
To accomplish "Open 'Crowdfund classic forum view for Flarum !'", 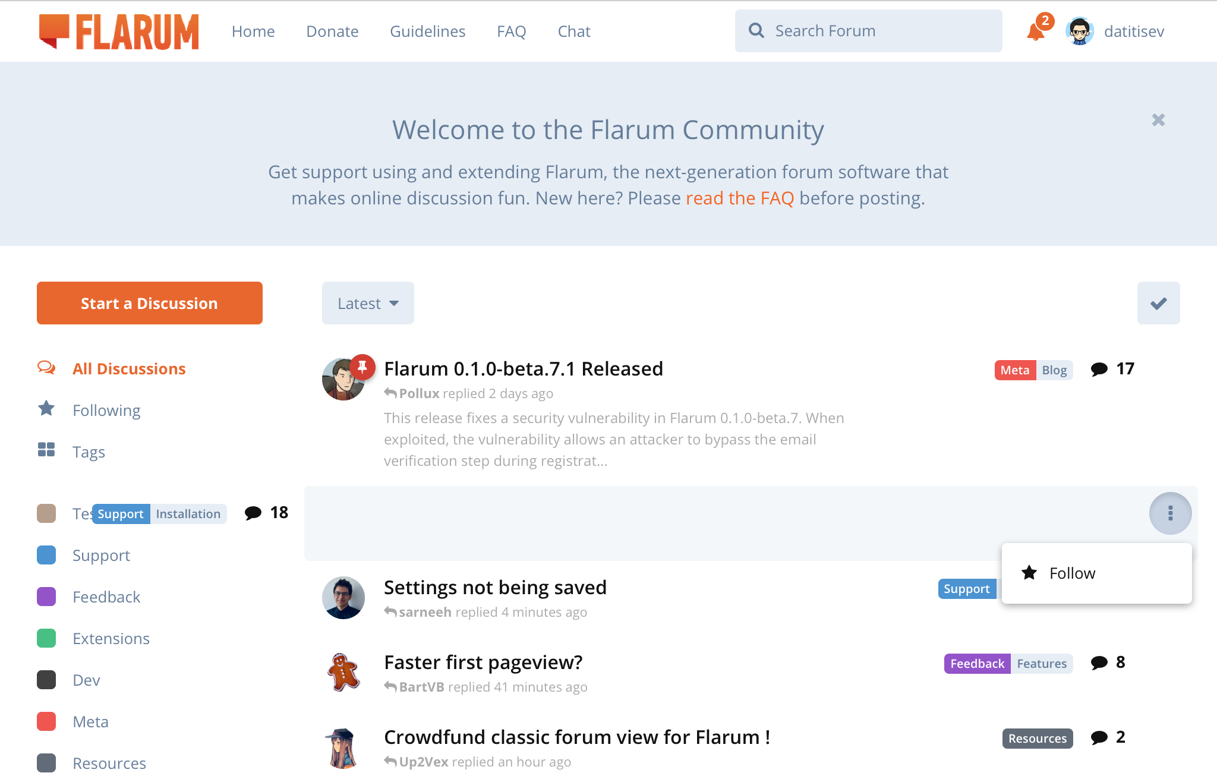I will click(577, 737).
